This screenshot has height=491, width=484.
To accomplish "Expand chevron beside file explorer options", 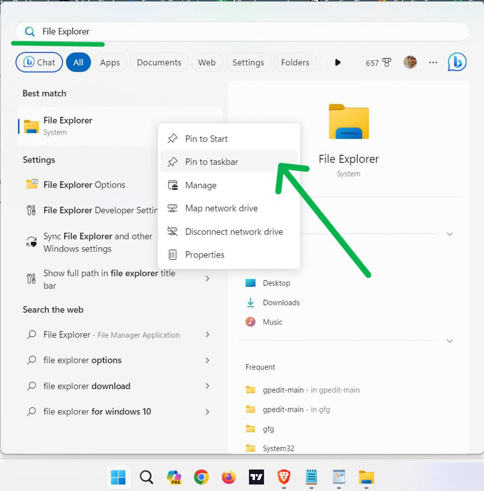I will pyautogui.click(x=207, y=360).
